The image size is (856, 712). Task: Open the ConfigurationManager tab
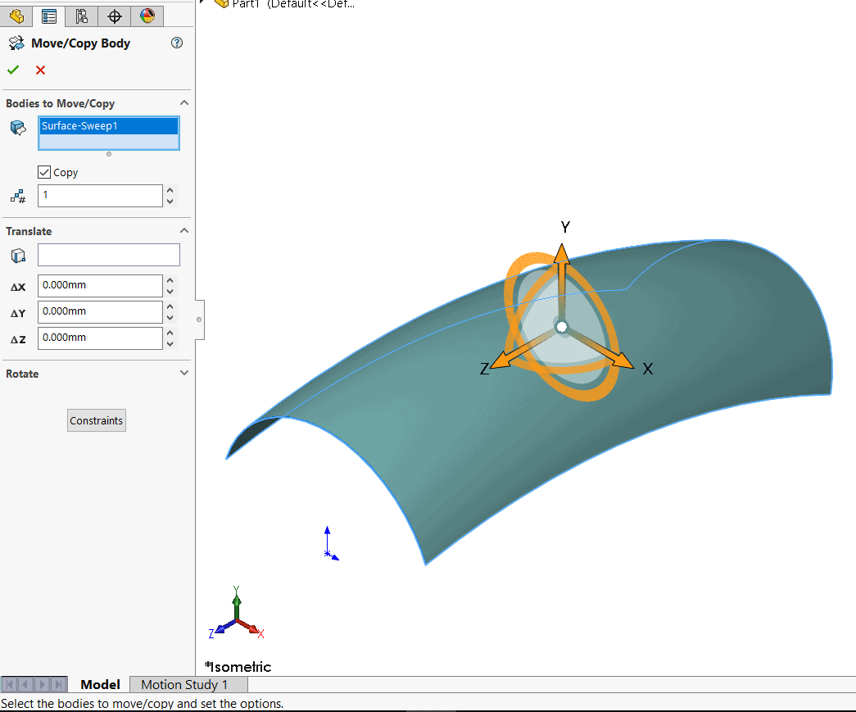click(82, 16)
